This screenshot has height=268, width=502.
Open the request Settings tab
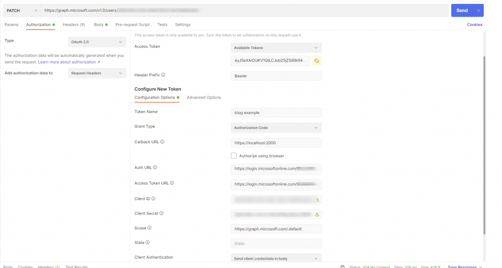(183, 24)
